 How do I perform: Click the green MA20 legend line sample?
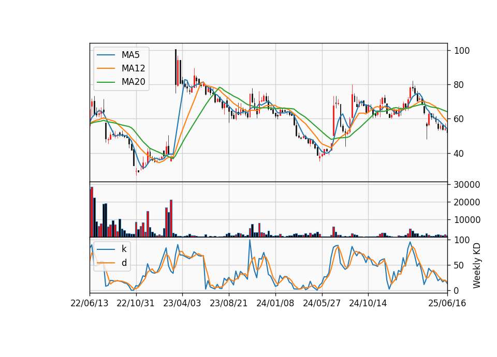tap(106, 82)
